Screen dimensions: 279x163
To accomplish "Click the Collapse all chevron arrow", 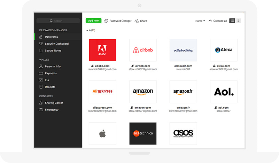I will click(210, 21).
